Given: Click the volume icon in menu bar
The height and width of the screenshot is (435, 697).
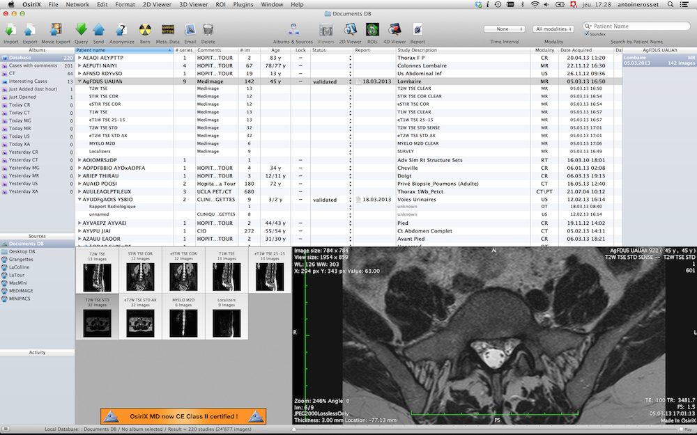Looking at the screenshot, I should pyautogui.click(x=546, y=4).
